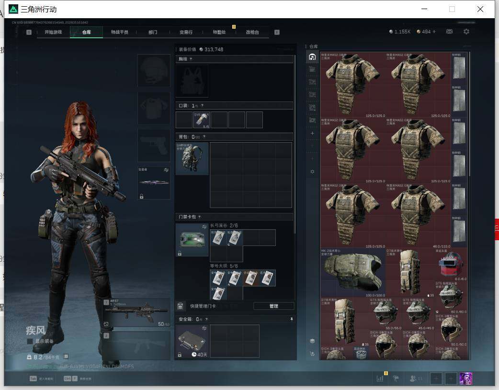Image resolution: width=499 pixels, height=390 pixels.
Task: Select the armor with 46.0/110.0 durability
Action: coord(418,216)
